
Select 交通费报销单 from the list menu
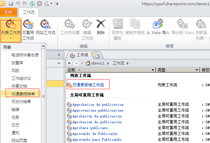click(x=21, y=94)
